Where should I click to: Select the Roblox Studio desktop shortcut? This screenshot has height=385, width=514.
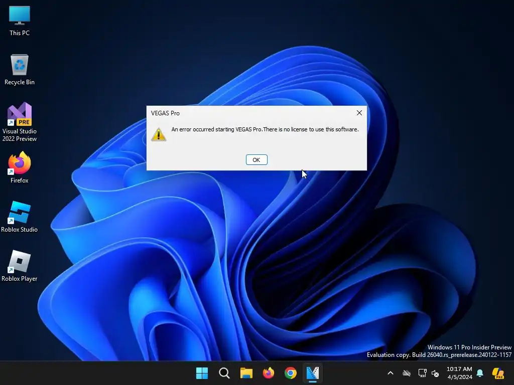tap(20, 217)
